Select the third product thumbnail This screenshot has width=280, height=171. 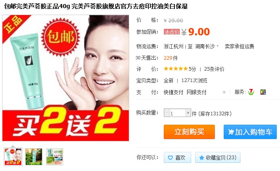click(x=55, y=157)
